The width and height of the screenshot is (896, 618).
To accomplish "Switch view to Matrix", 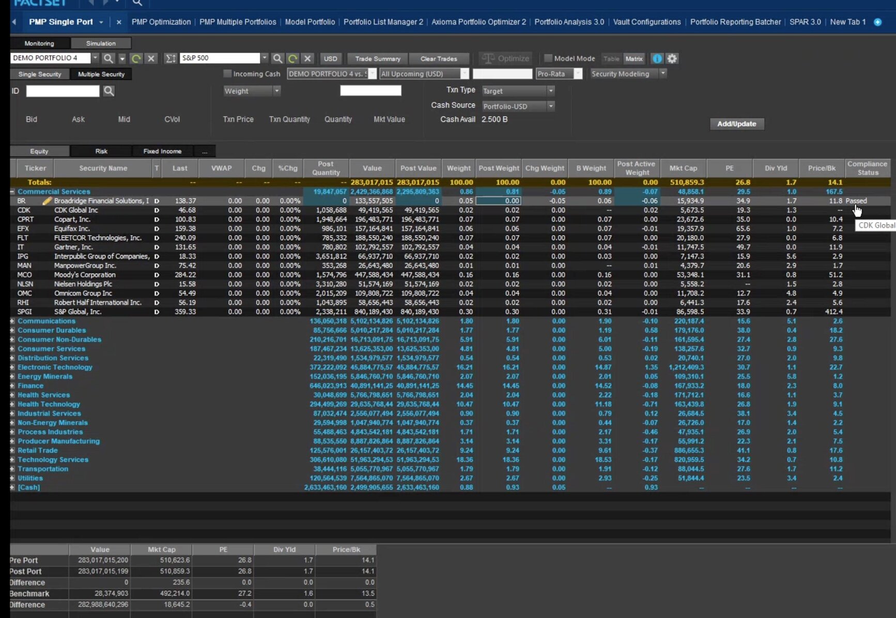I will 634,58.
